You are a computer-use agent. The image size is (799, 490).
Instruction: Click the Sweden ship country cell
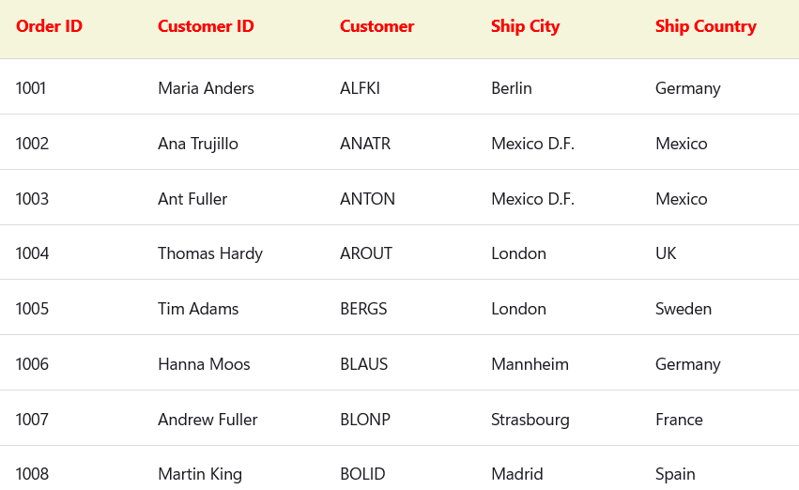[x=684, y=309]
